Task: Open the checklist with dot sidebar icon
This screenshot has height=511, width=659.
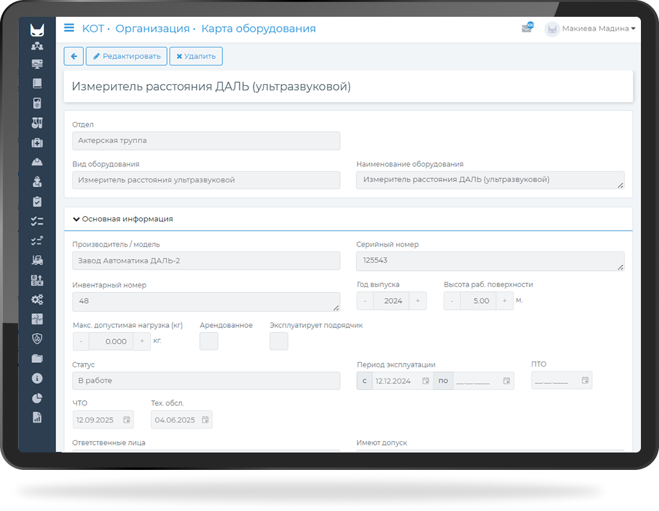Action: (37, 241)
